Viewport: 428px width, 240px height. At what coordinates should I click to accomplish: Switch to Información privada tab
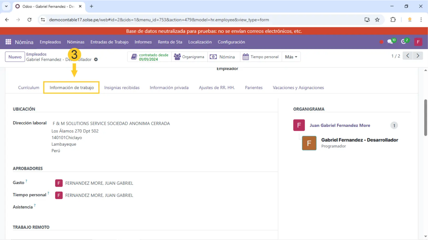point(169,88)
